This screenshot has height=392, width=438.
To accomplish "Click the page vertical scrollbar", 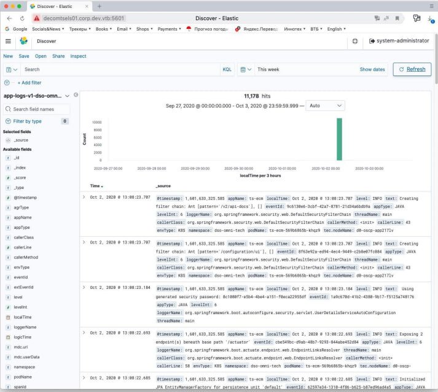I will pyautogui.click(x=436, y=59).
